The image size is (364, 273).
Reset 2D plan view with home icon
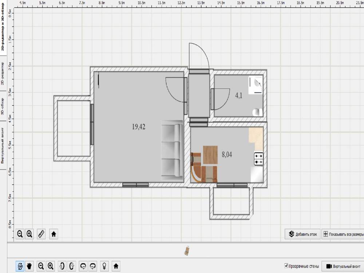click(x=54, y=234)
